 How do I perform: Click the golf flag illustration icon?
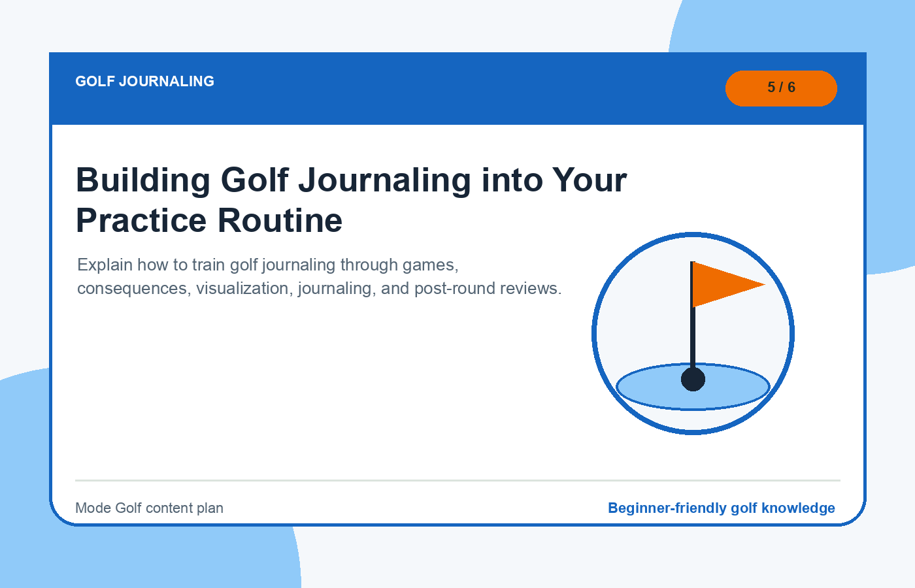[693, 333]
